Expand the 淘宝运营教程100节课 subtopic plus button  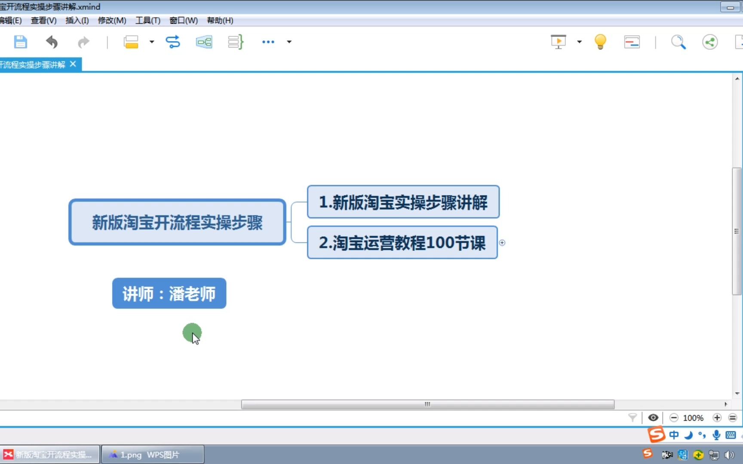(x=502, y=243)
